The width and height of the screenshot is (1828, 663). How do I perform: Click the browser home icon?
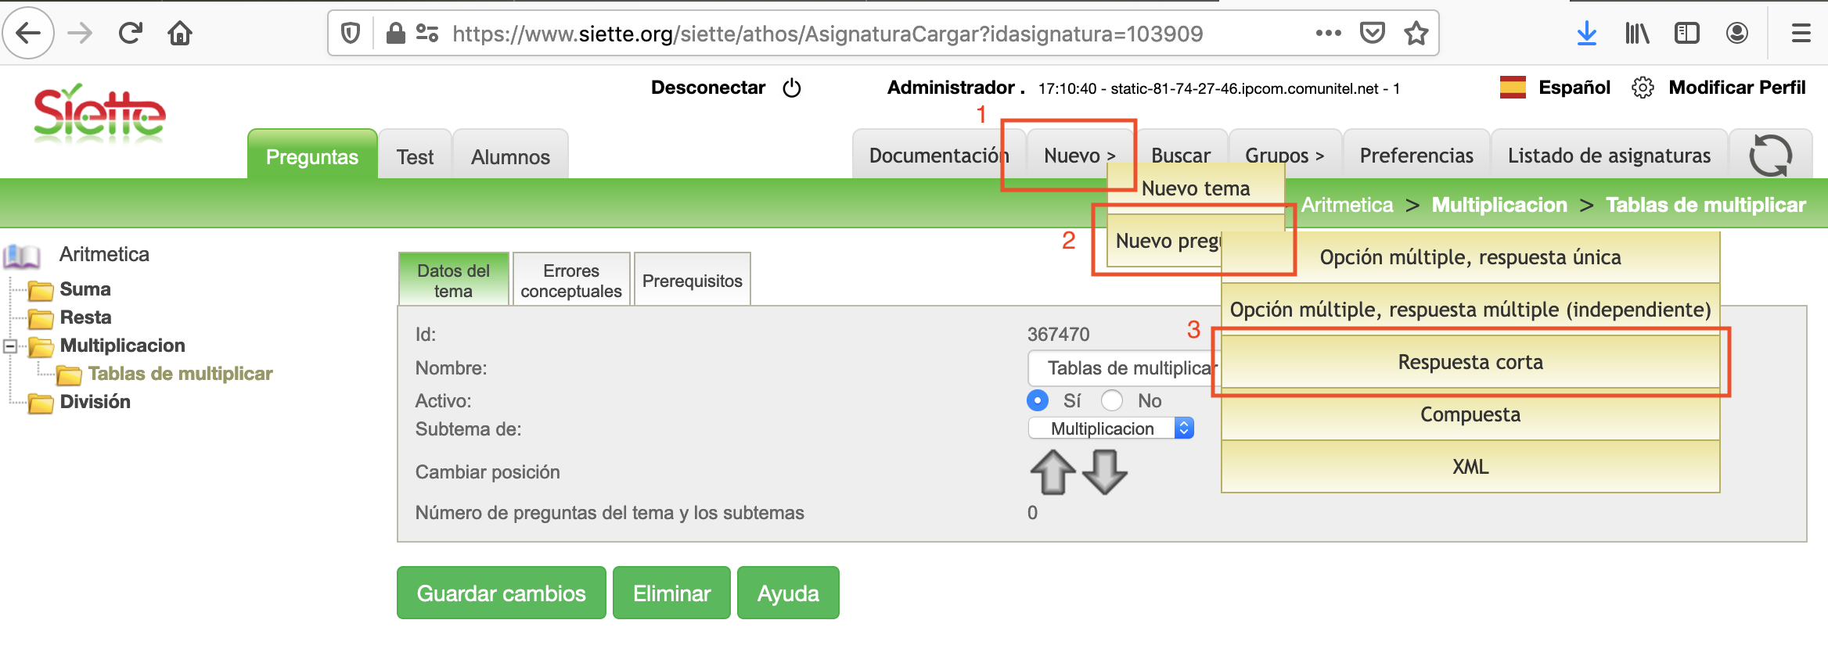180,34
